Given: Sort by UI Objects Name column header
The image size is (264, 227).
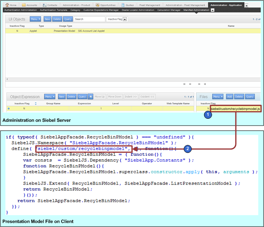Looking at the screenshot, I should 231,26.
